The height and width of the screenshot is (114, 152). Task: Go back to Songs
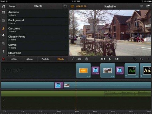(12, 6)
